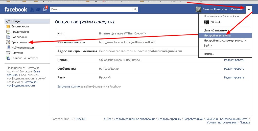The width and height of the screenshot is (258, 131).
Task: Open Безопасность settings section
Action: click(x=20, y=26)
